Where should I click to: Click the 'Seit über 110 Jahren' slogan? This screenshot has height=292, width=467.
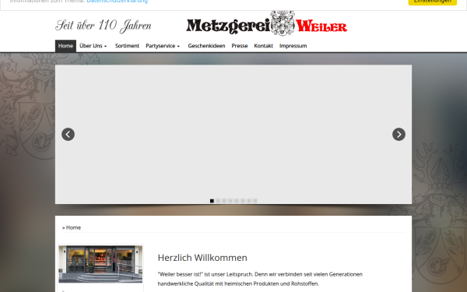[x=104, y=26]
